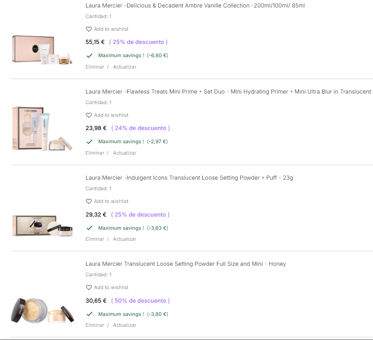Click green checkmark beside -2,97 € savings
This screenshot has height=340, width=373.
(89, 141)
